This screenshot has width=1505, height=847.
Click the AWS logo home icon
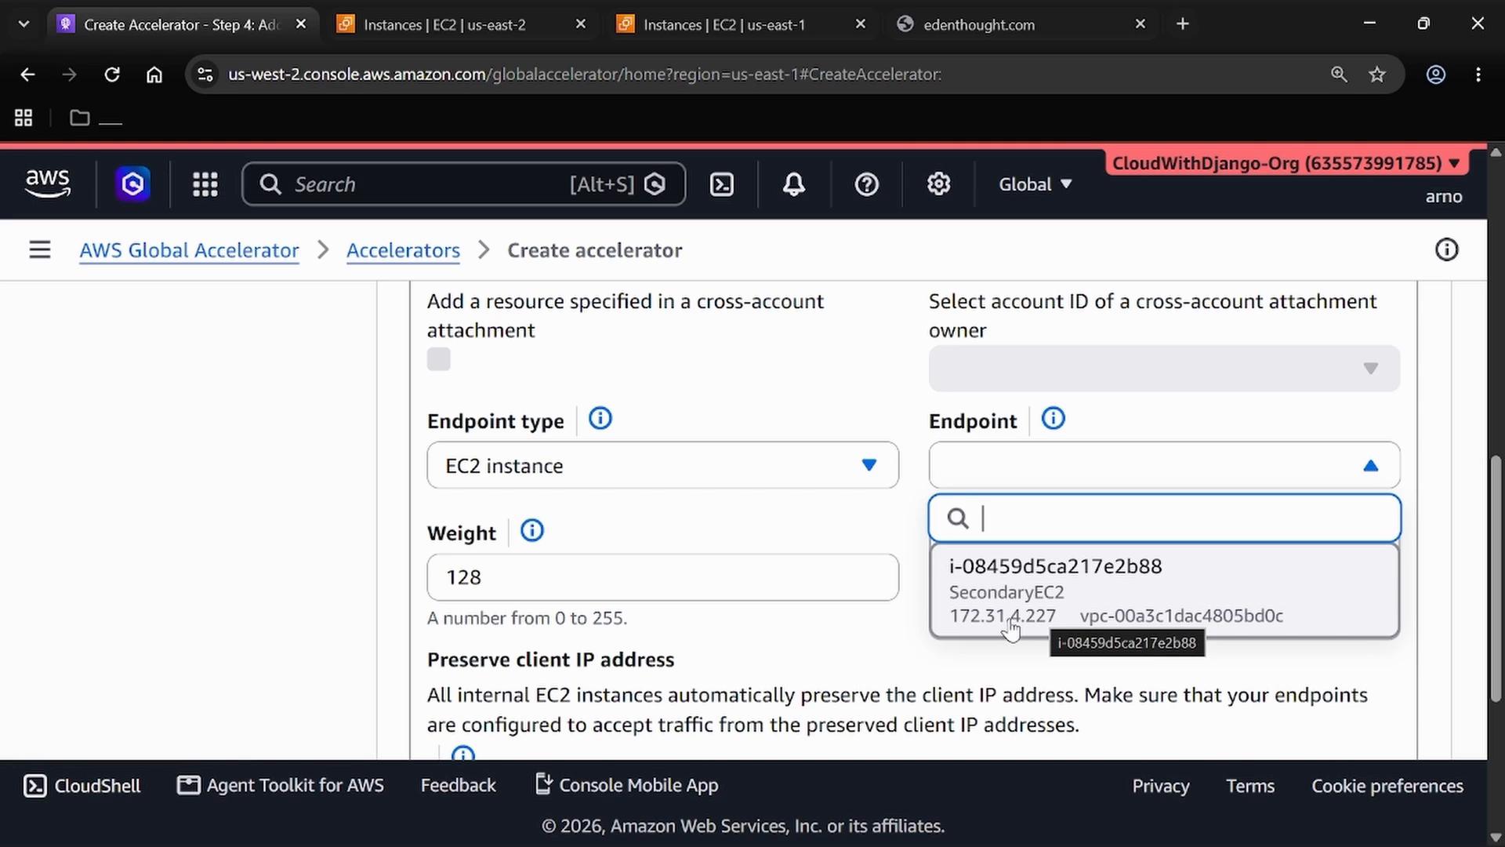pos(48,184)
